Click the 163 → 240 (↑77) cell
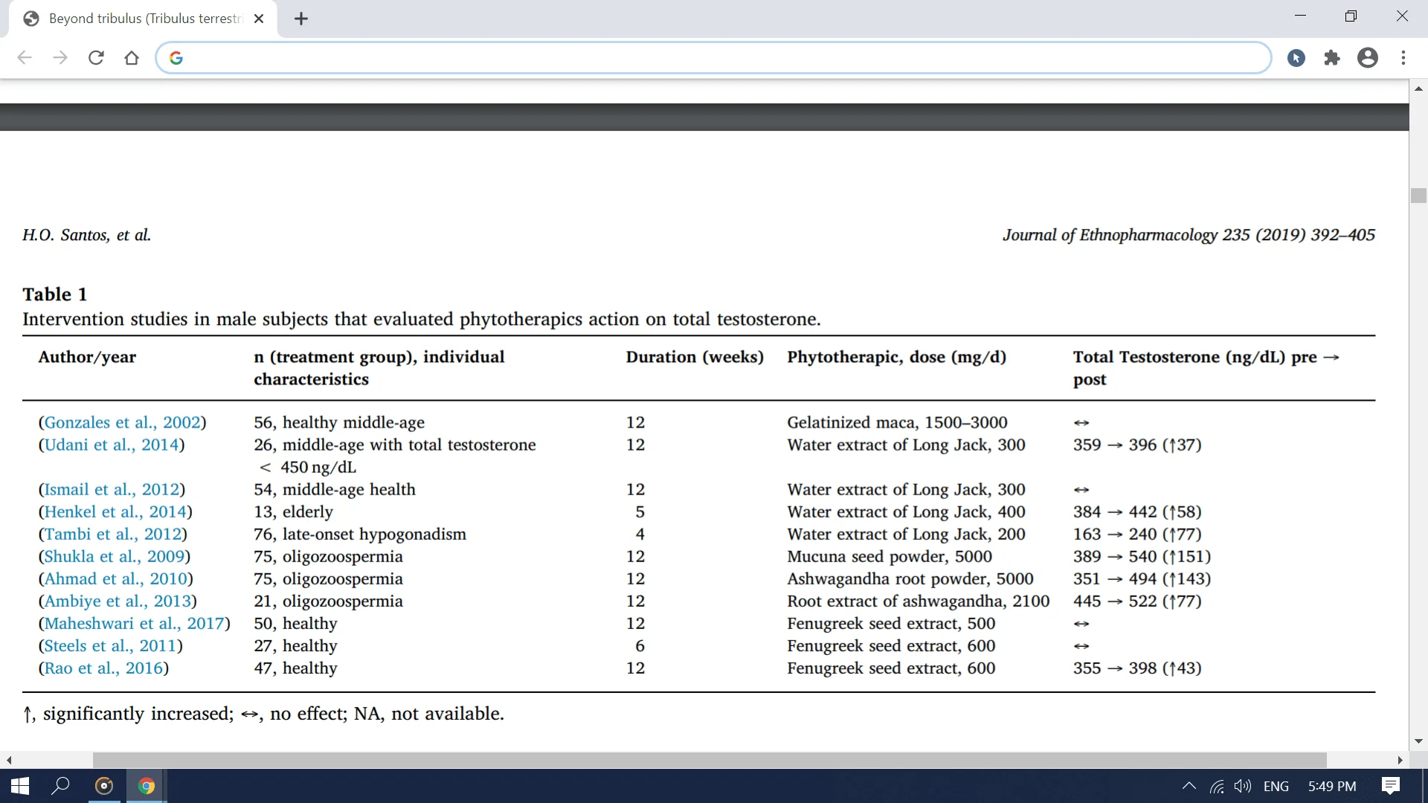The image size is (1428, 803). [x=1137, y=534]
